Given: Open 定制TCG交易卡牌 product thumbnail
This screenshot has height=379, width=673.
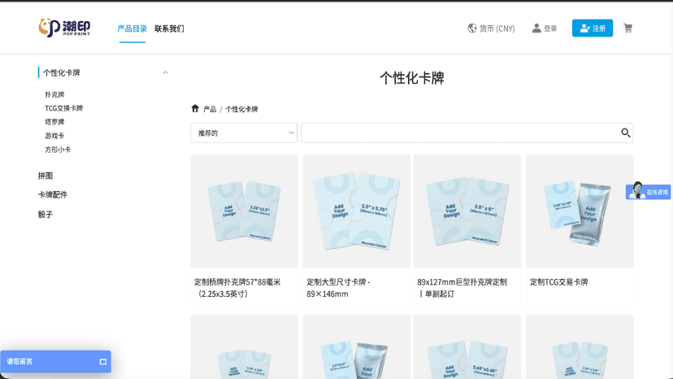Looking at the screenshot, I should pyautogui.click(x=580, y=211).
